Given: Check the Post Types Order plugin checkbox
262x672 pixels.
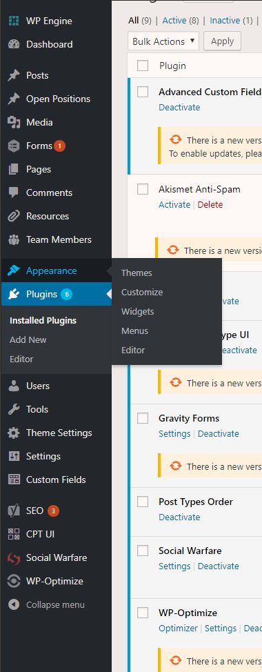Looking at the screenshot, I should [143, 502].
